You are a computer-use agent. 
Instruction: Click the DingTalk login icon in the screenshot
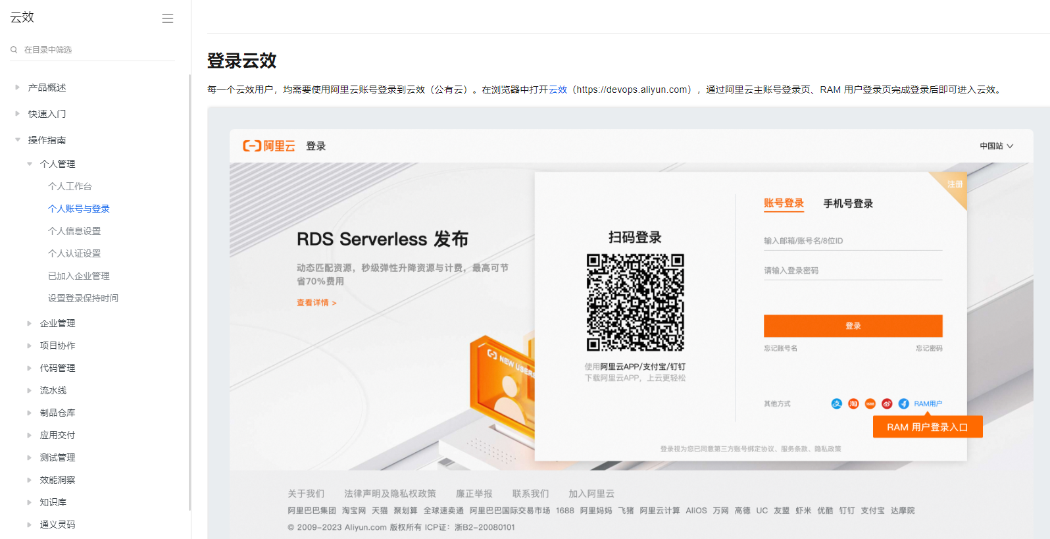point(904,403)
